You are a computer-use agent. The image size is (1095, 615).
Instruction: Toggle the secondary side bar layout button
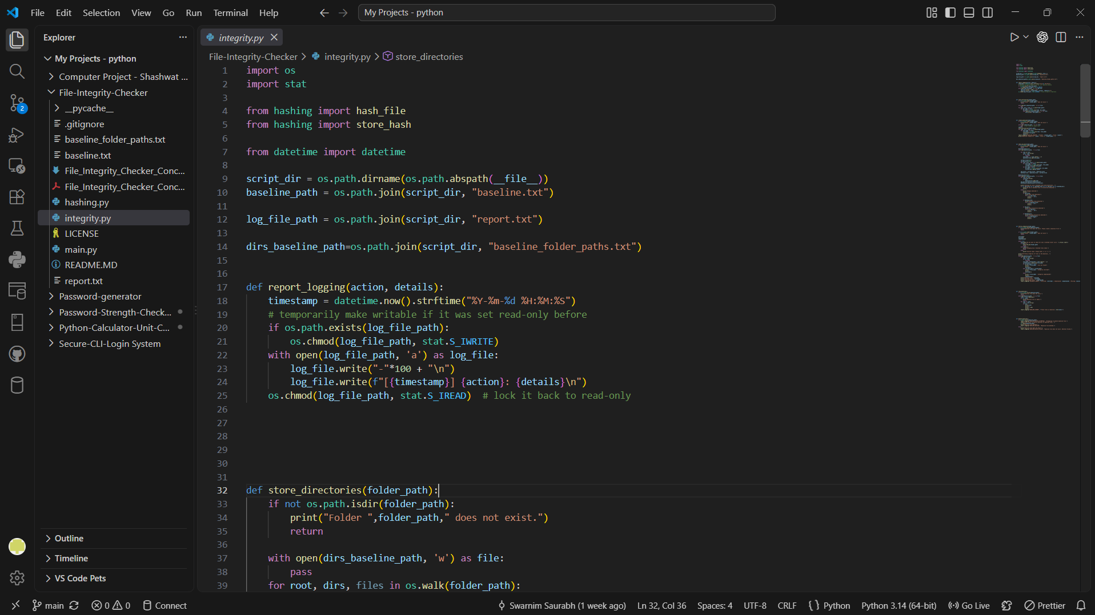point(988,13)
